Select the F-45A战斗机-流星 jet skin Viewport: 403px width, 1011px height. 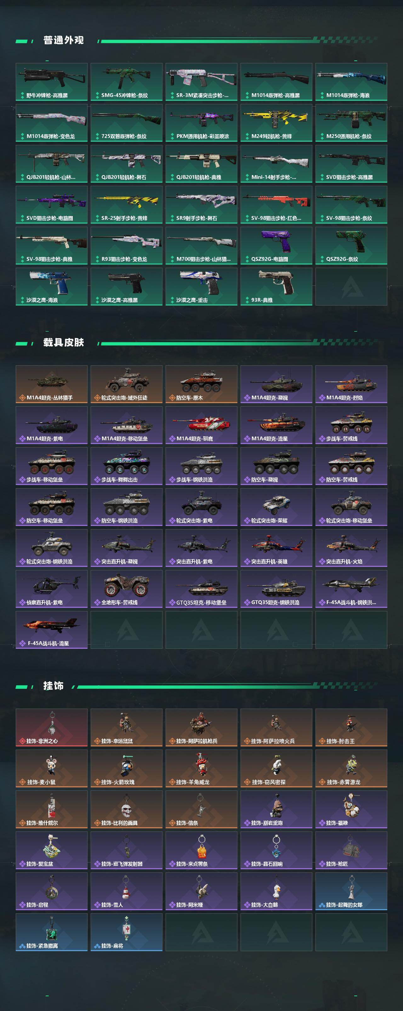51,630
